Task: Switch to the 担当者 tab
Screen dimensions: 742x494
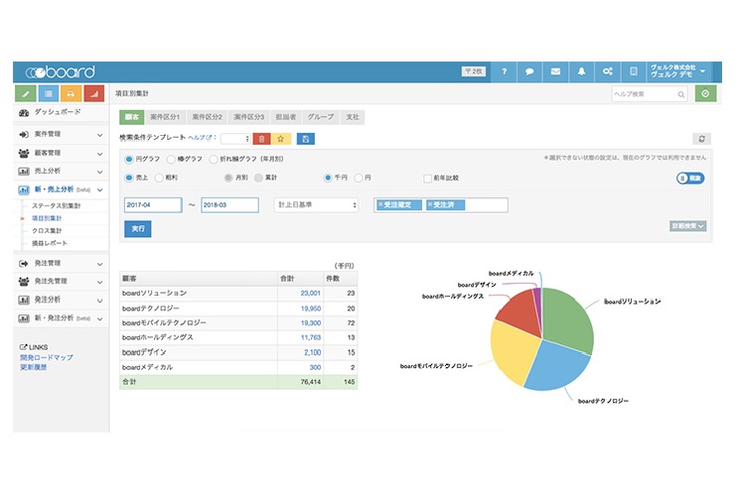Action: click(284, 117)
